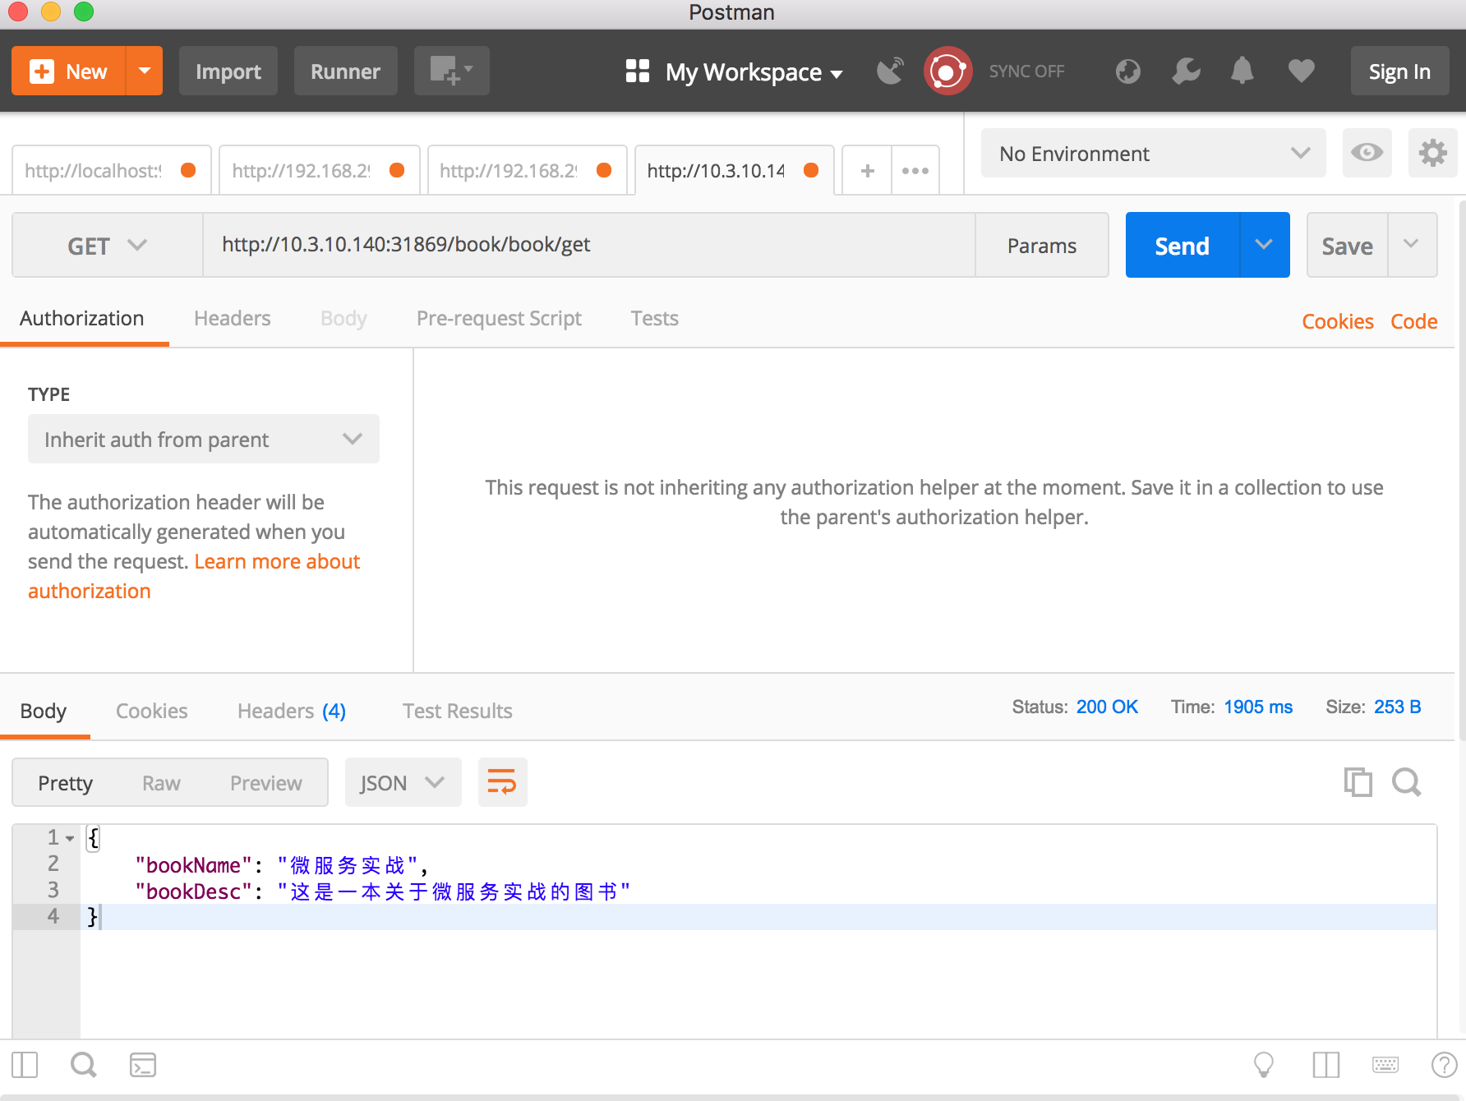The width and height of the screenshot is (1466, 1101).
Task: Click the Sign In button
Action: pos(1399,71)
